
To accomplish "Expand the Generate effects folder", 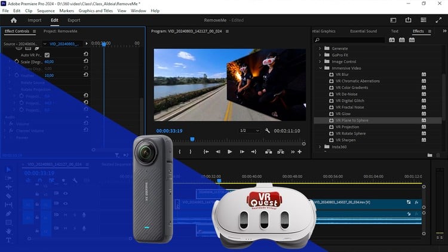I will pyautogui.click(x=320, y=48).
